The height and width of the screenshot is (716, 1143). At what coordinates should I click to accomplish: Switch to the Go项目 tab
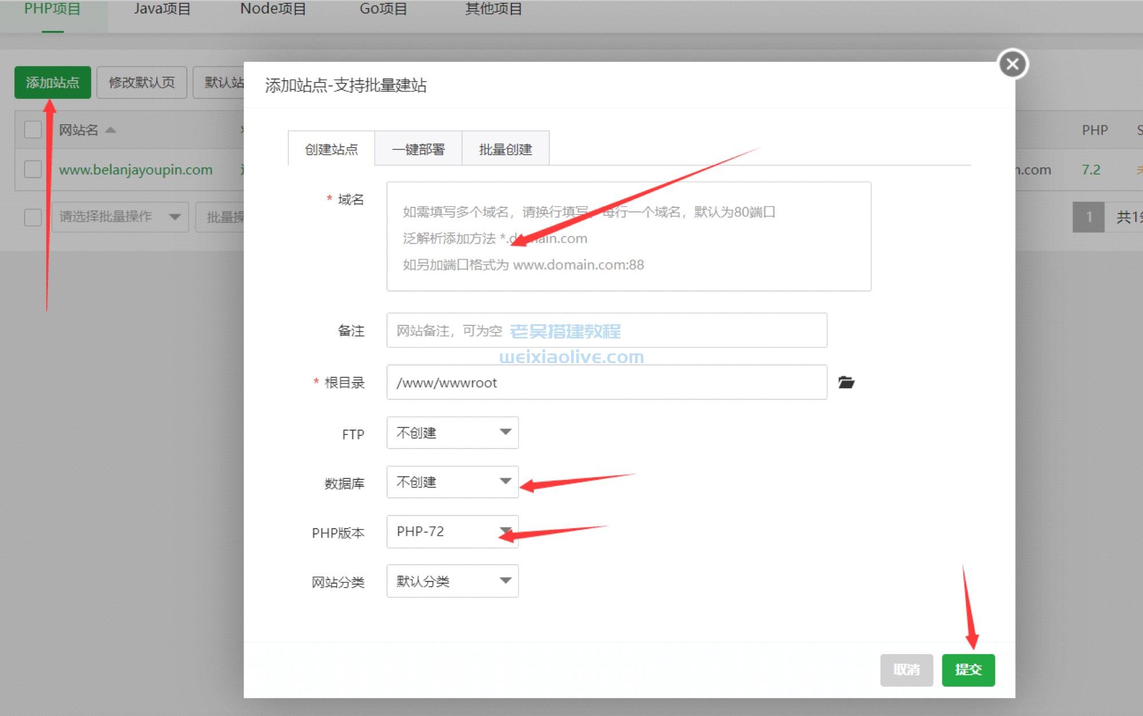click(382, 9)
